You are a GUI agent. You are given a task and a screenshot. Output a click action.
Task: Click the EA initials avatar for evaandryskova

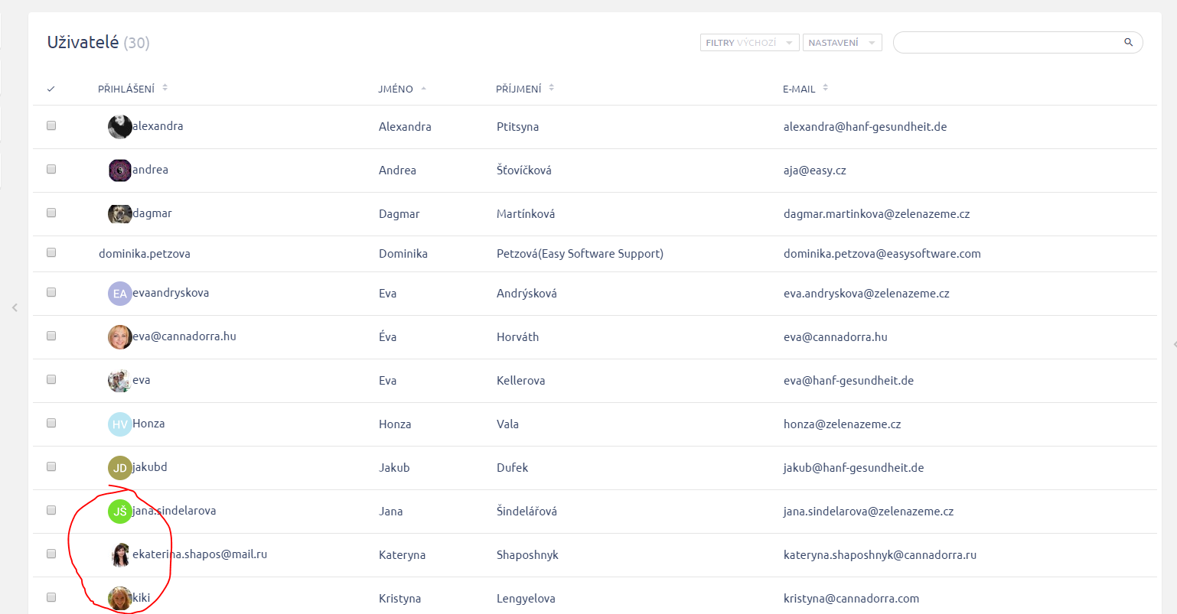119,294
